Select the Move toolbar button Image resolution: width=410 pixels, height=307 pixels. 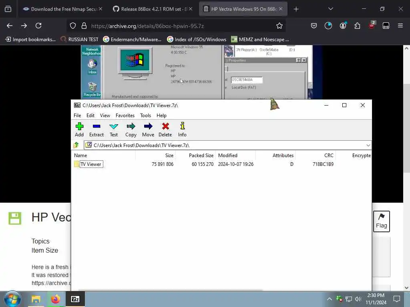pos(148,130)
